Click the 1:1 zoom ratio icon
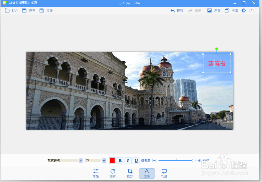 248,10
